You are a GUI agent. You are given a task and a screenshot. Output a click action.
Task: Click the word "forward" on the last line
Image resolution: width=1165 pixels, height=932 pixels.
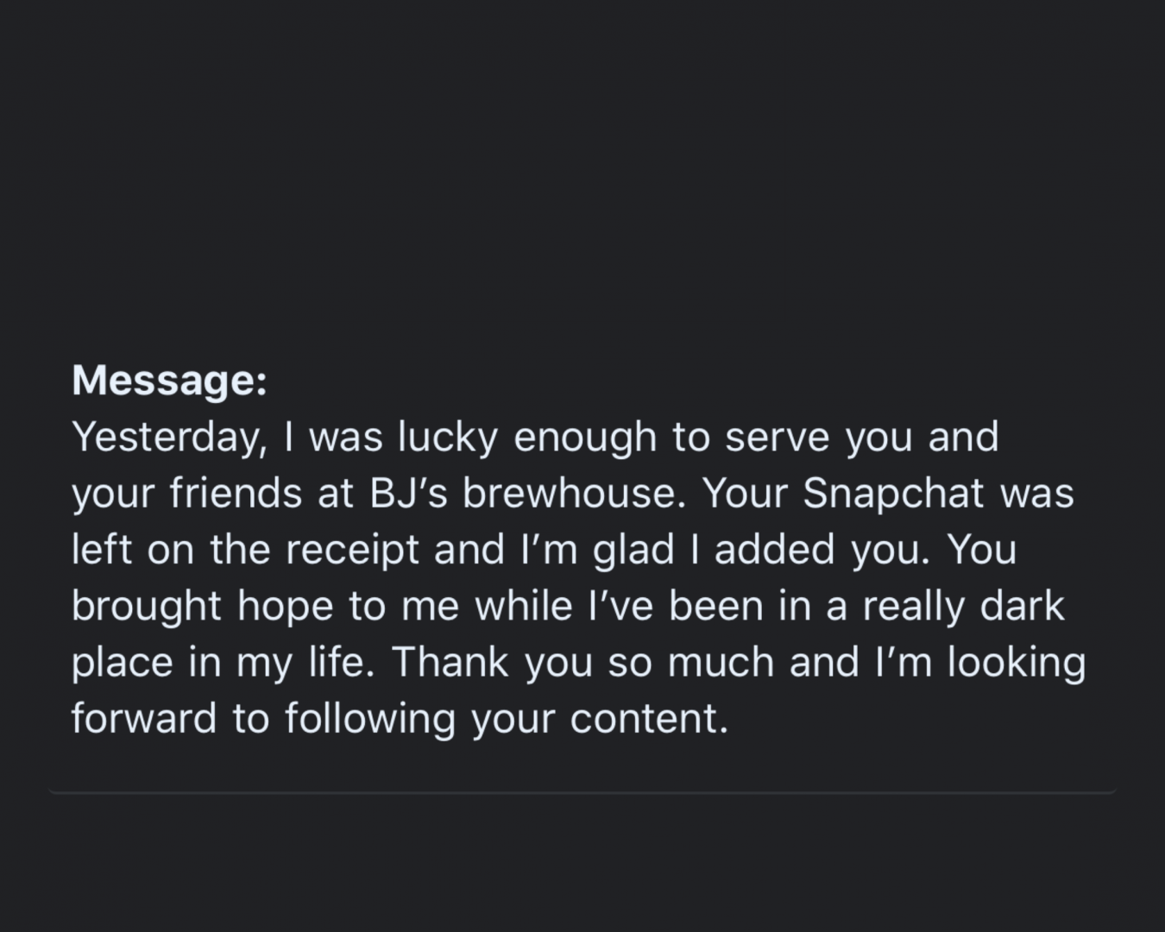143,718
